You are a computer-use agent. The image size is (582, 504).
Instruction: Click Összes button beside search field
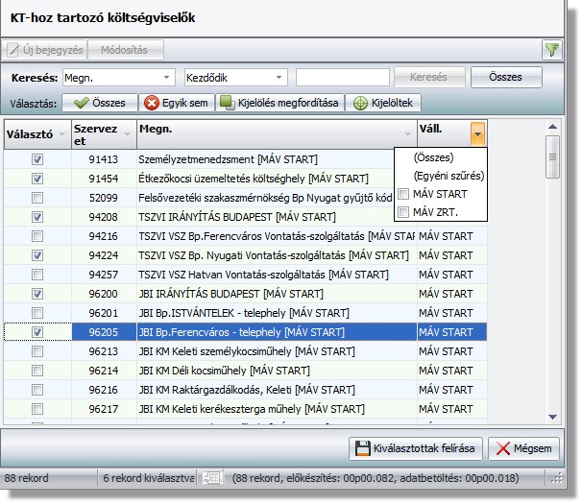506,77
